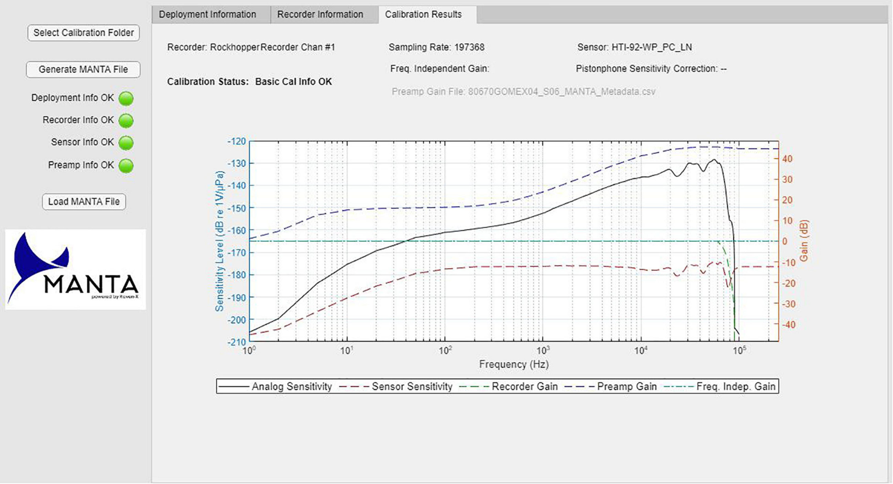Click the Sensor Info OK green lamp
Screen dimensions: 893x484
[x=126, y=143]
